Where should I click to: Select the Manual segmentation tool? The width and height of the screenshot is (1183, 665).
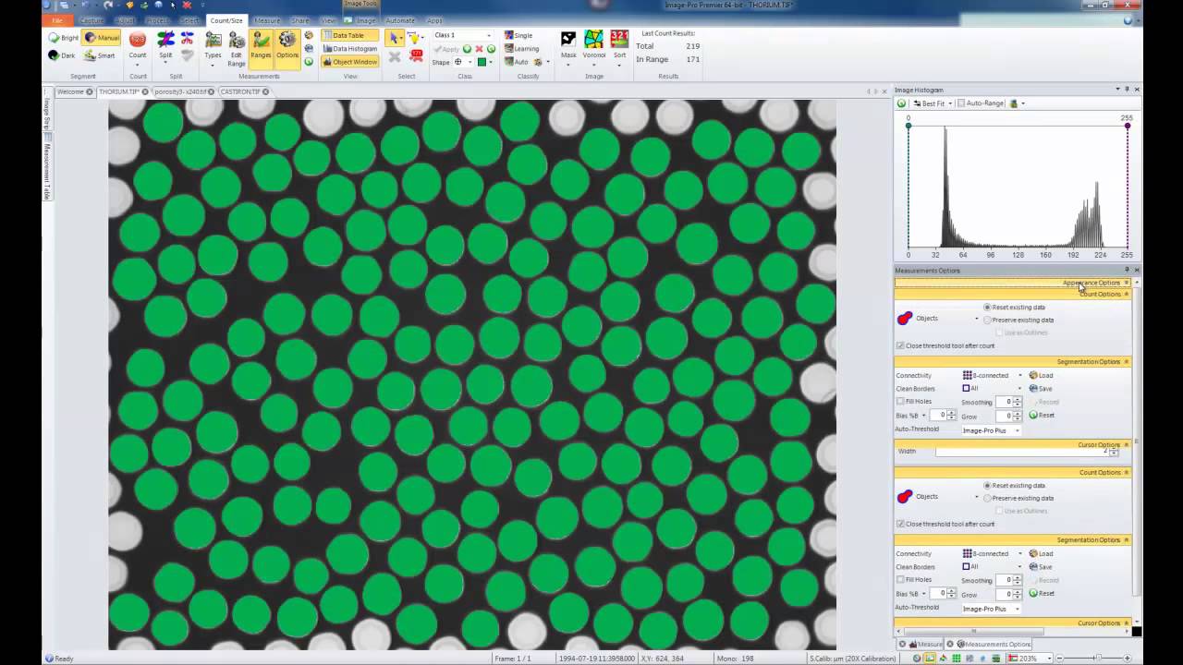tap(102, 37)
